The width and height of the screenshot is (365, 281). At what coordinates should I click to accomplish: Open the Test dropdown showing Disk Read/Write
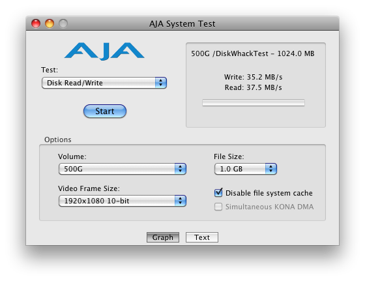tap(104, 83)
